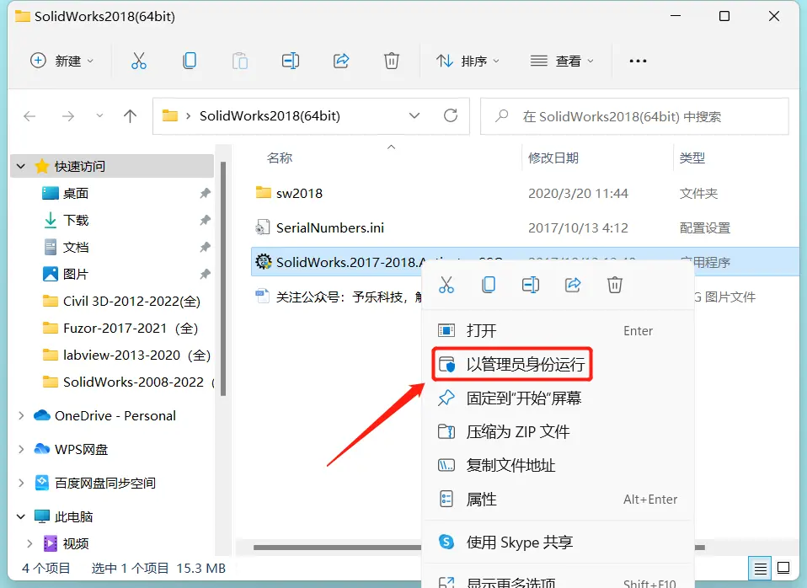Collapse the 快速访问 section
The image size is (807, 588).
coord(21,166)
